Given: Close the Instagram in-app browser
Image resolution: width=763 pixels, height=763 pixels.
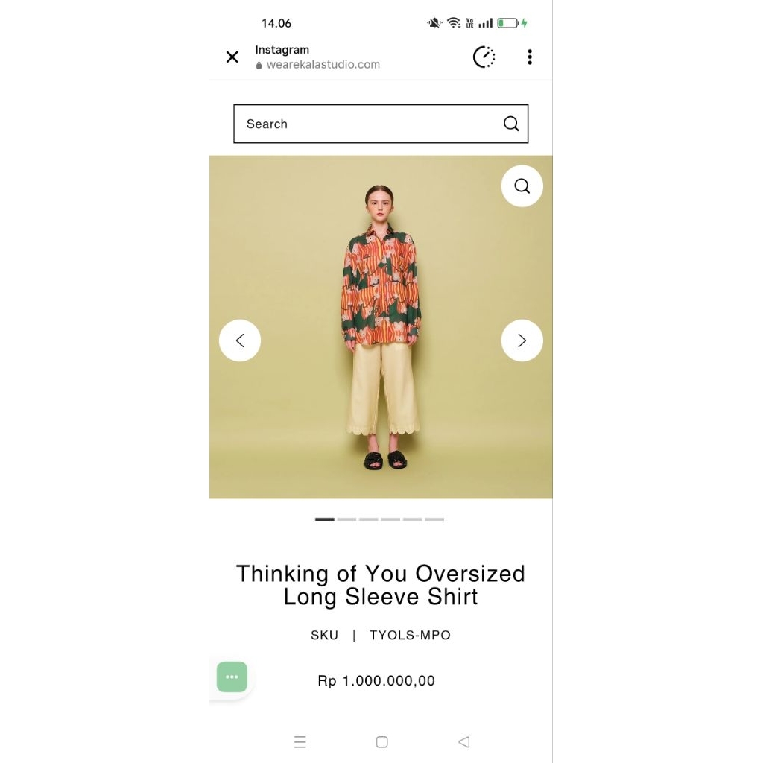Looking at the screenshot, I should [x=232, y=57].
